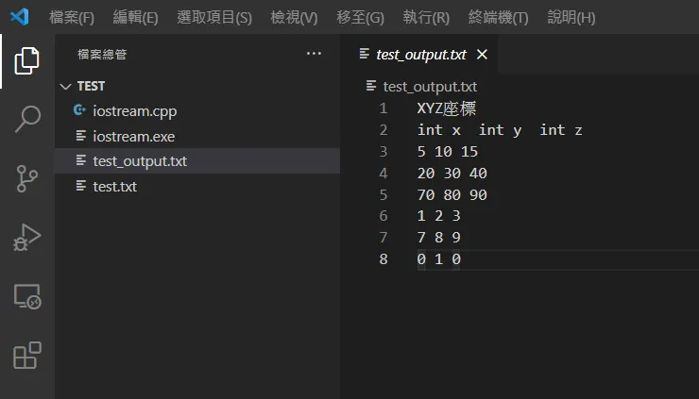Open the Source Control view icon
699x399 pixels.
coord(26,178)
